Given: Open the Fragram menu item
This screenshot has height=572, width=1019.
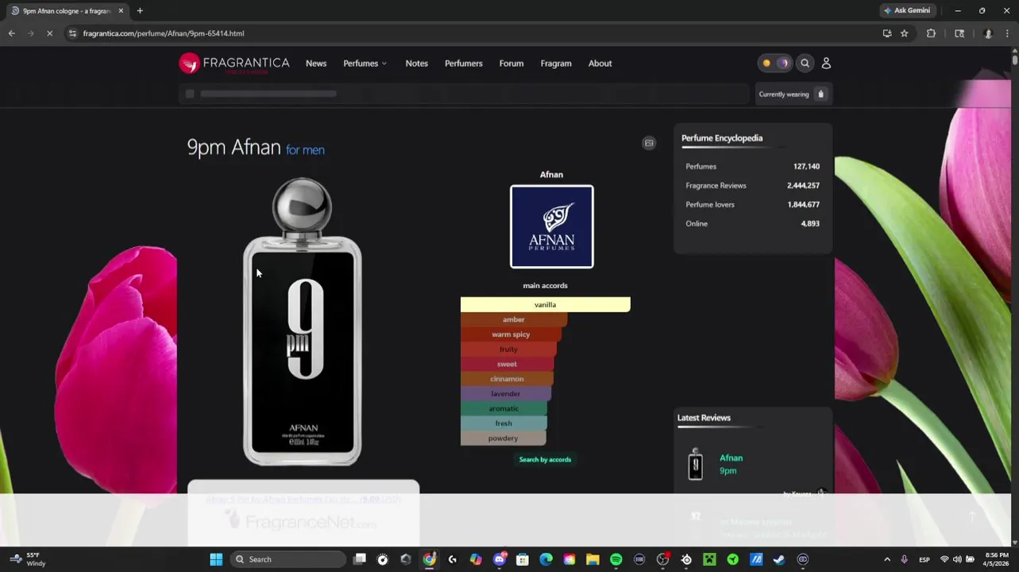Looking at the screenshot, I should 556,64.
